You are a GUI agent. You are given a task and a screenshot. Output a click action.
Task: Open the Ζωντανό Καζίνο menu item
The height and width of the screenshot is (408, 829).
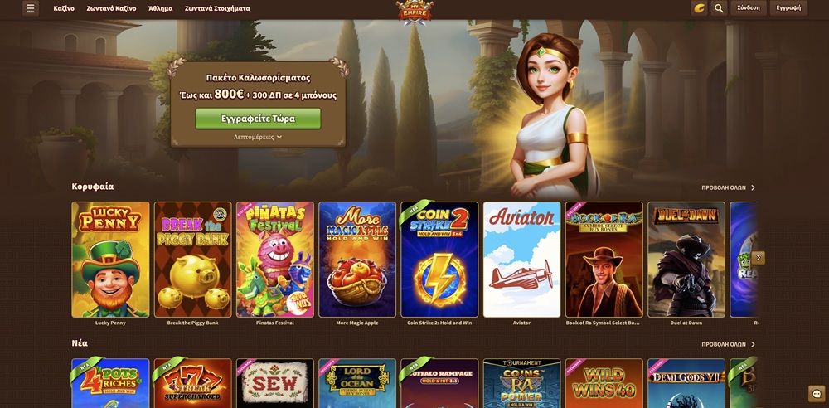click(x=111, y=8)
